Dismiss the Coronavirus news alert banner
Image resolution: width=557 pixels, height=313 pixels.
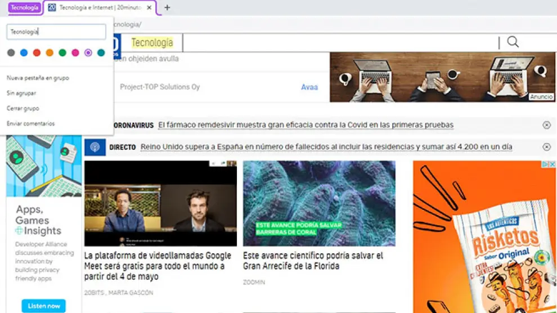[546, 125]
